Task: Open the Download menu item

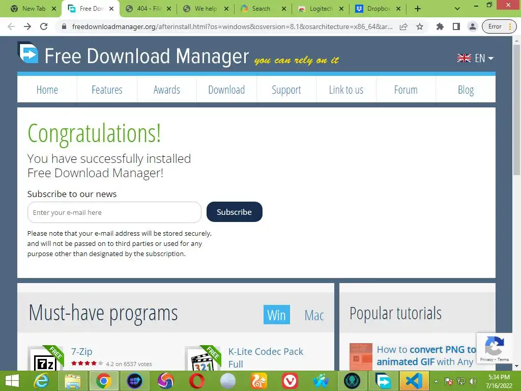Action: 226,90
